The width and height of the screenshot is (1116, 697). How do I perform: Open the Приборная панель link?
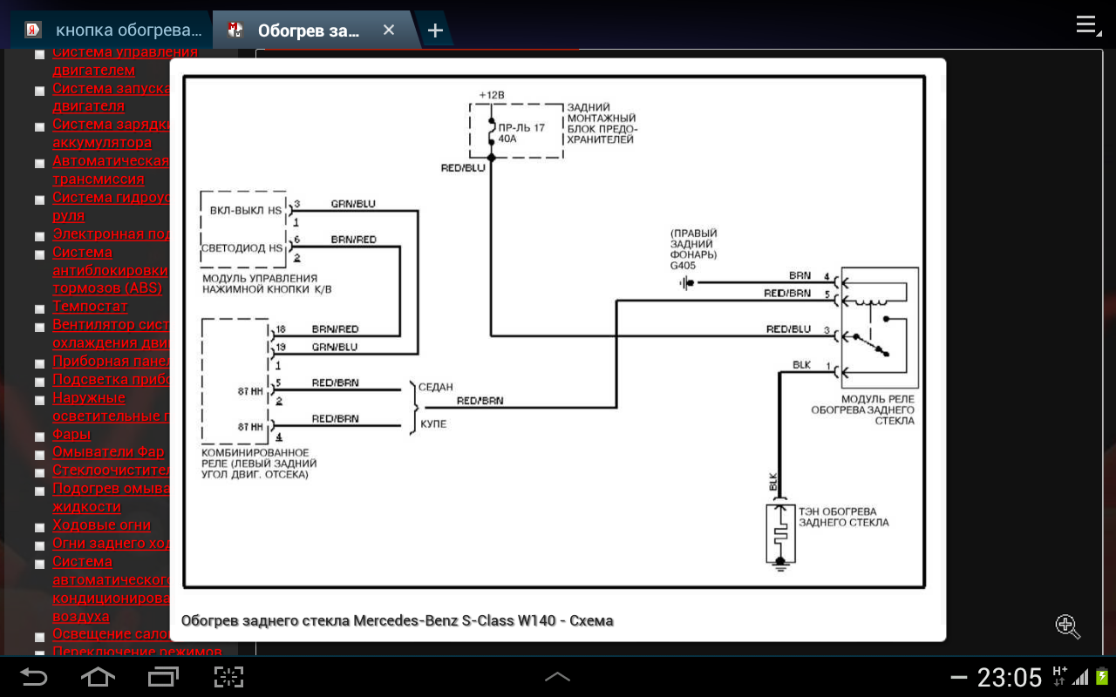coord(111,361)
